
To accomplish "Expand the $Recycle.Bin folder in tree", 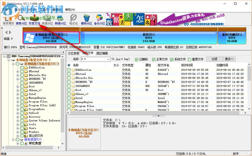I will coord(18,75).
